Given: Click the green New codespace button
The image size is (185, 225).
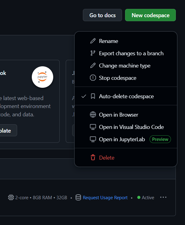Looking at the screenshot, I should click(x=150, y=15).
